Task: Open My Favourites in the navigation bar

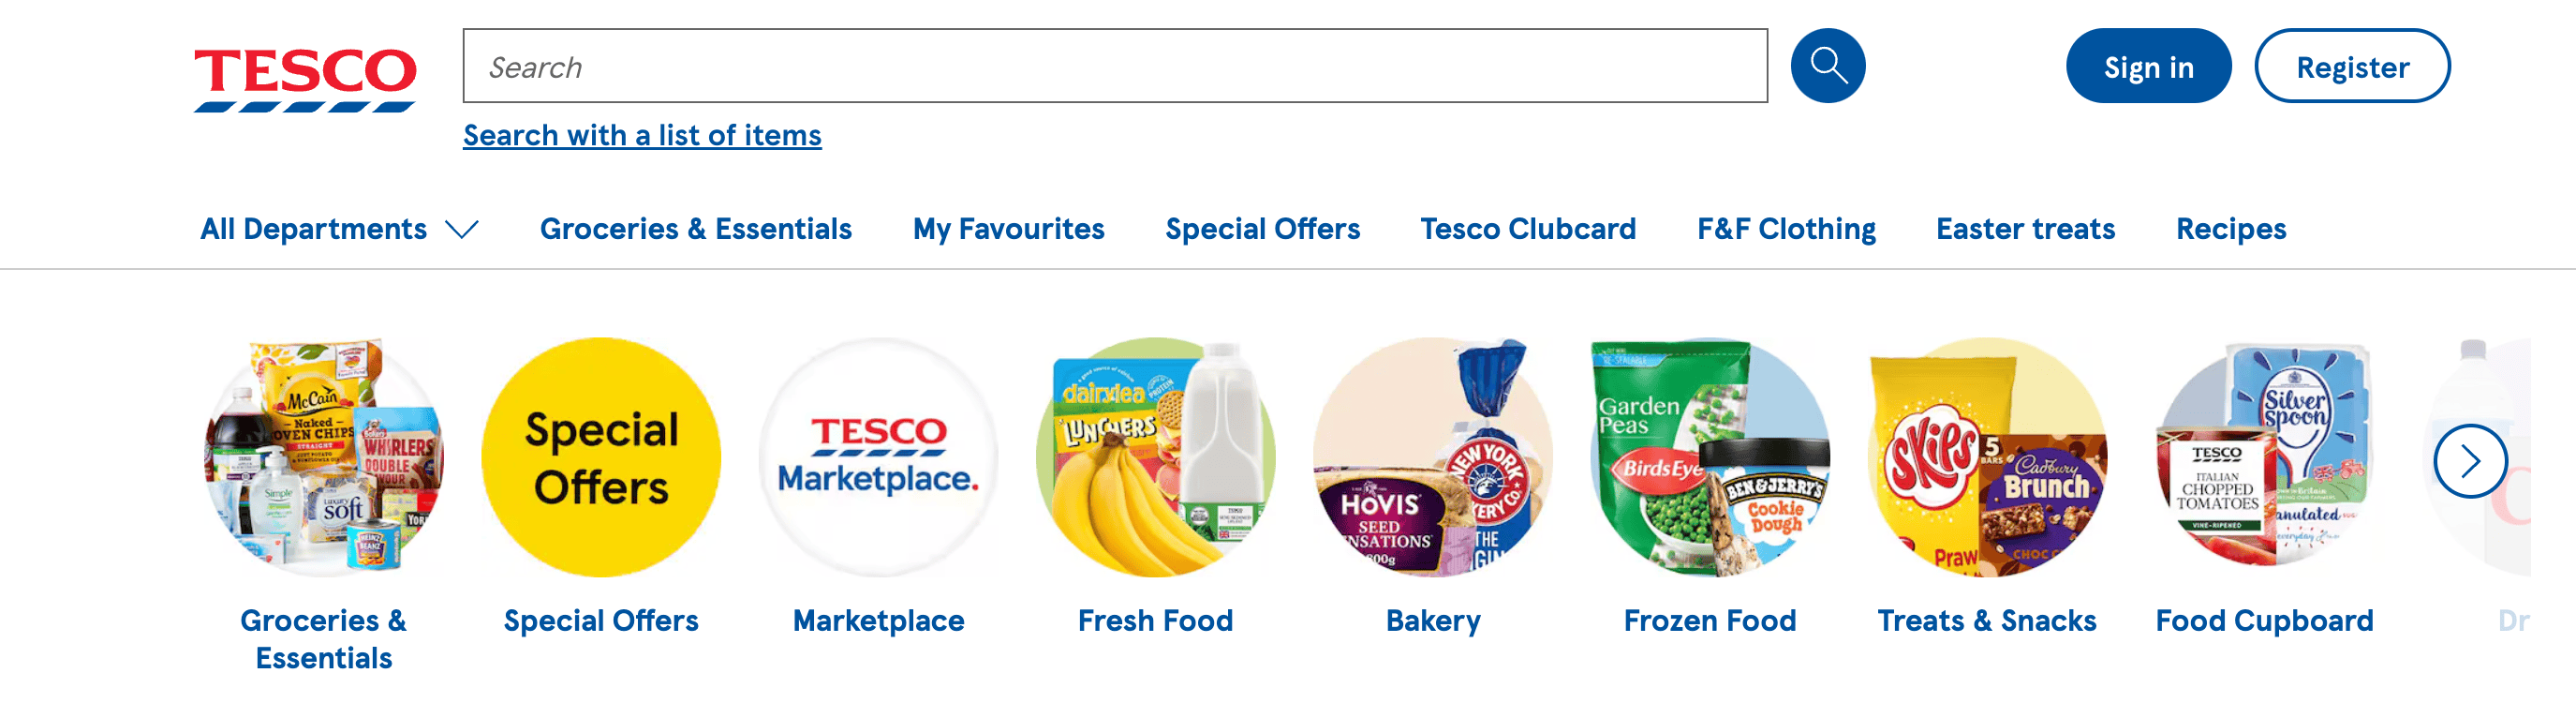Action: [1008, 229]
